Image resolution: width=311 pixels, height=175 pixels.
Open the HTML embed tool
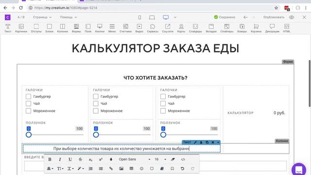[x=287, y=28]
